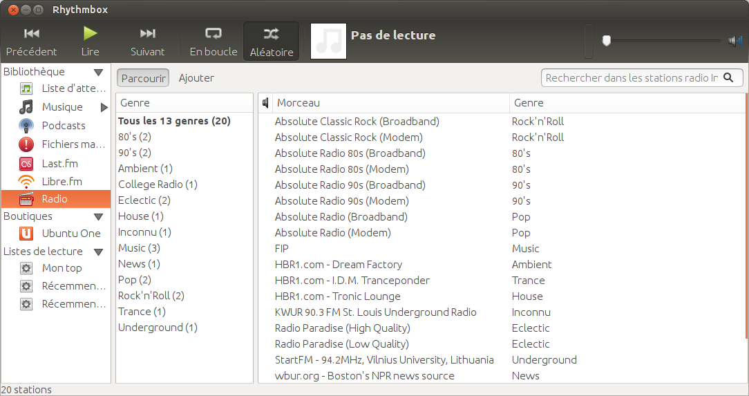Click the Genre browser column header
Screen dimensions: 749x396
pos(184,103)
